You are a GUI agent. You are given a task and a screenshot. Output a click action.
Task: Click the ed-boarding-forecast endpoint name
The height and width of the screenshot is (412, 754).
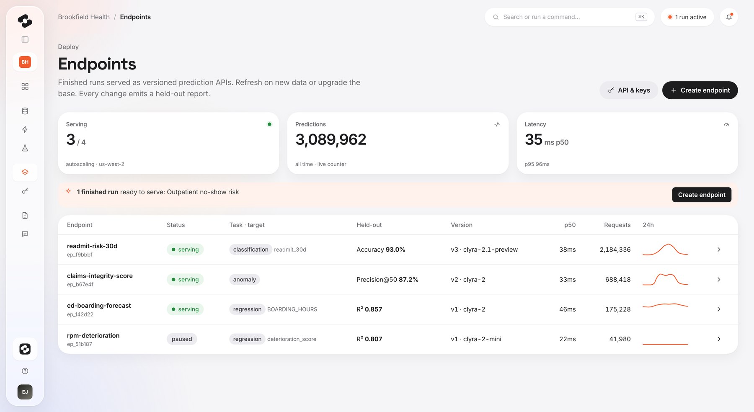99,306
